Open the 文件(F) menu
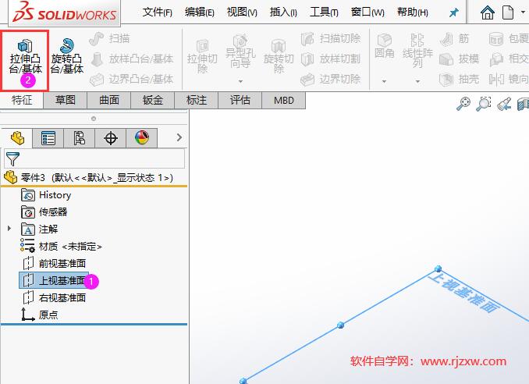 157,12
